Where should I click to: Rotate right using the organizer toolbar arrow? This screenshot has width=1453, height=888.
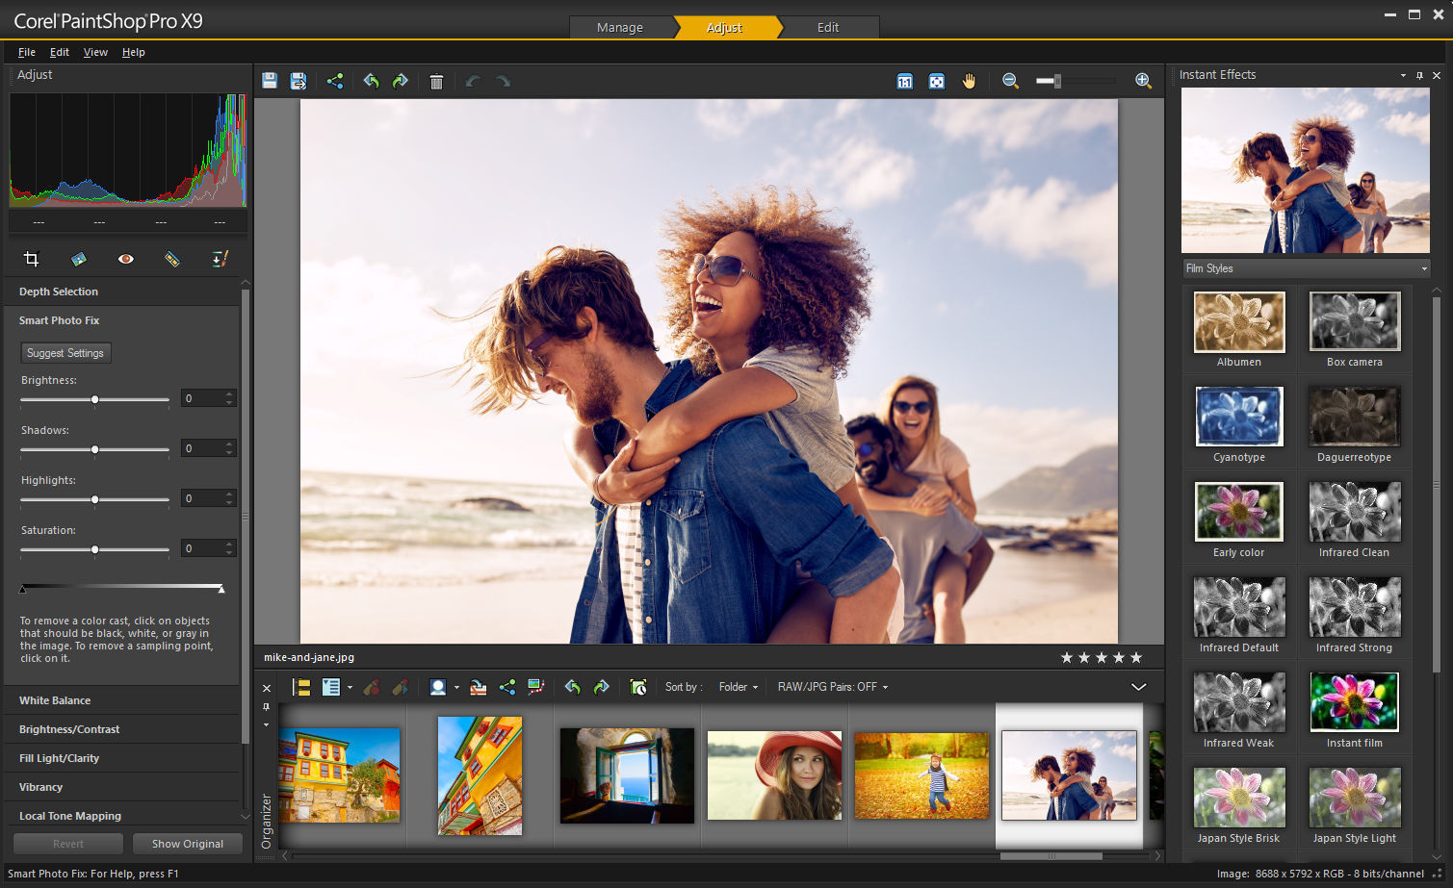(602, 687)
